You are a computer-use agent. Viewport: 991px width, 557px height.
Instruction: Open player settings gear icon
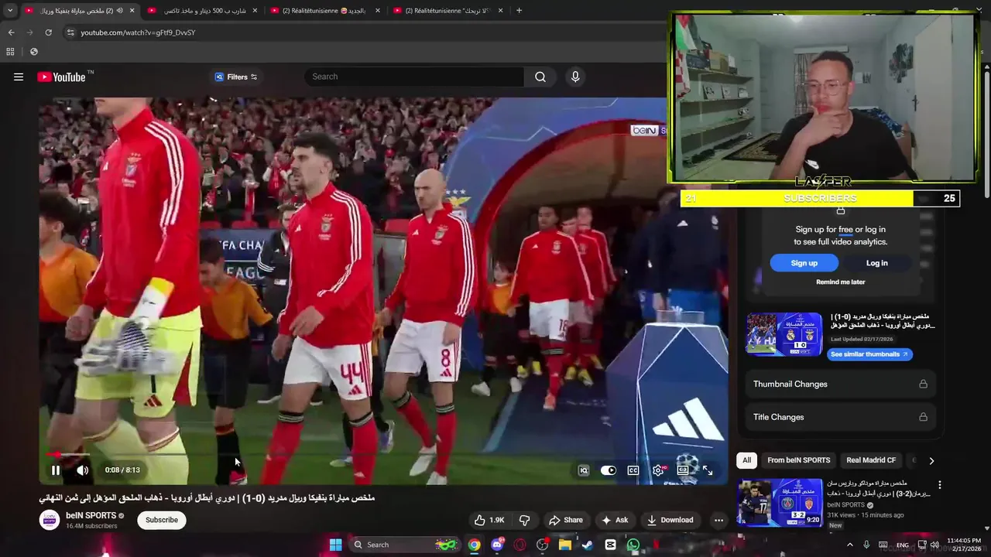pos(658,470)
